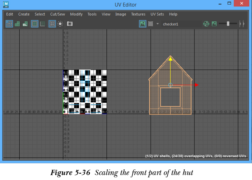Click the yellow Y-axis move arrow
The width and height of the screenshot is (252, 180).
point(171,59)
